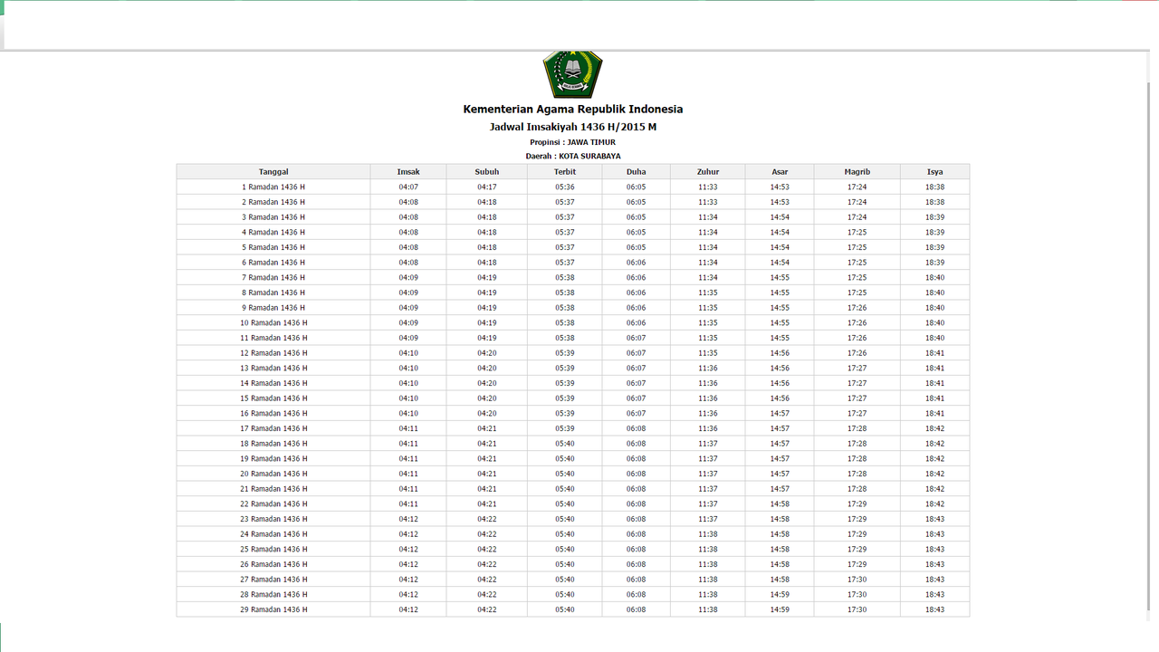Select the 3 Ramadan 1436 H date cell

tap(273, 217)
